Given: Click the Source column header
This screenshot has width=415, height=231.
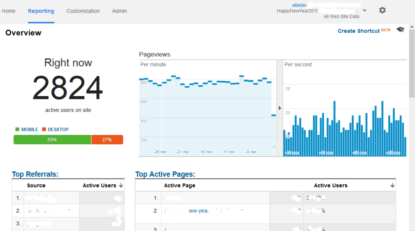Looking at the screenshot, I should tap(36, 186).
